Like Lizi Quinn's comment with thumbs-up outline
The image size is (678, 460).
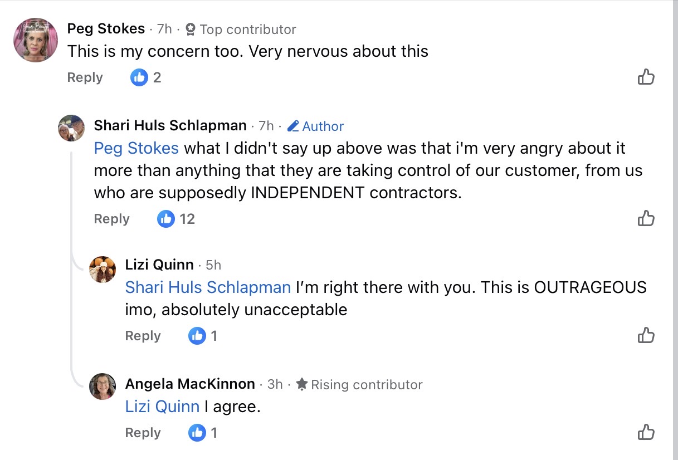pyautogui.click(x=646, y=335)
